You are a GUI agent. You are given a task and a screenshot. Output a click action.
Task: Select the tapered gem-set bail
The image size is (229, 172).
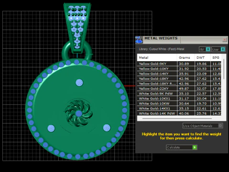(77, 28)
